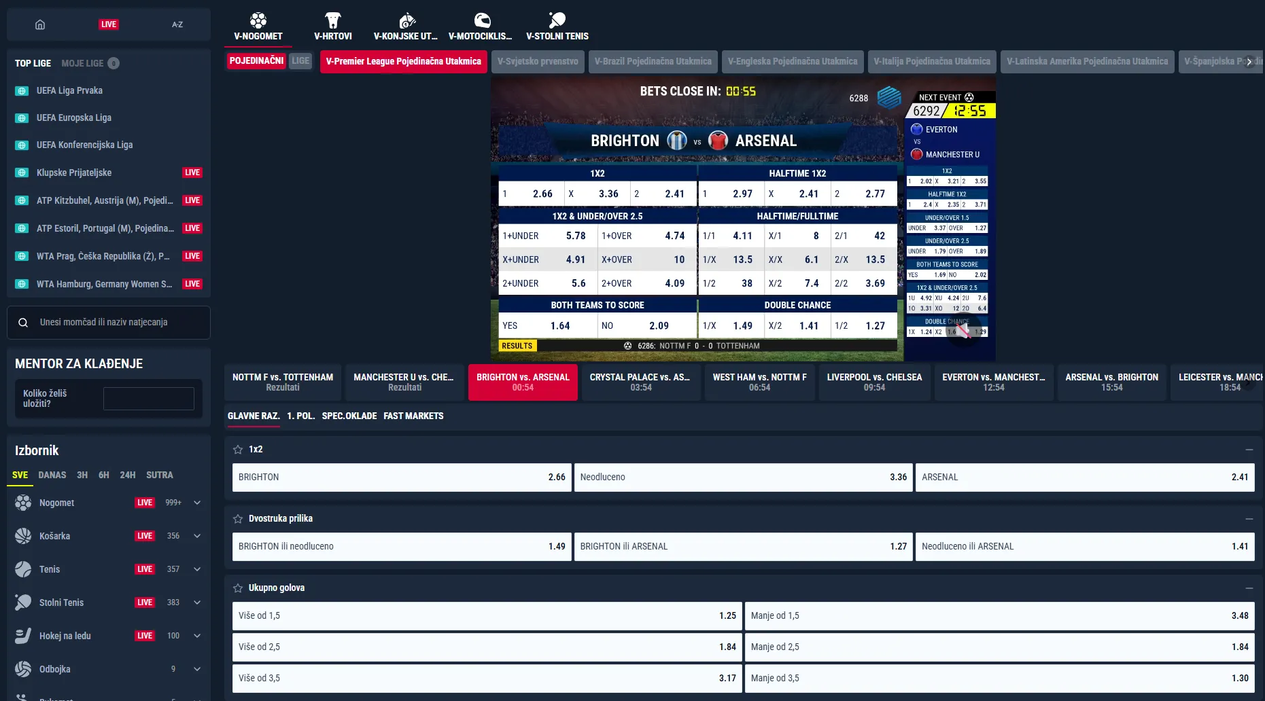Screen dimensions: 1265x701
Task: Open ATP Kitzbuhel league icon
Action: coord(22,200)
